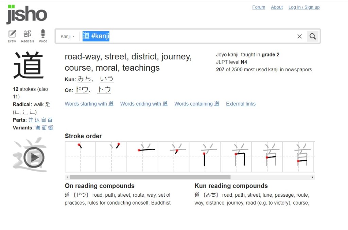Show External links for the kanji
The image size is (348, 230).
[x=241, y=104]
